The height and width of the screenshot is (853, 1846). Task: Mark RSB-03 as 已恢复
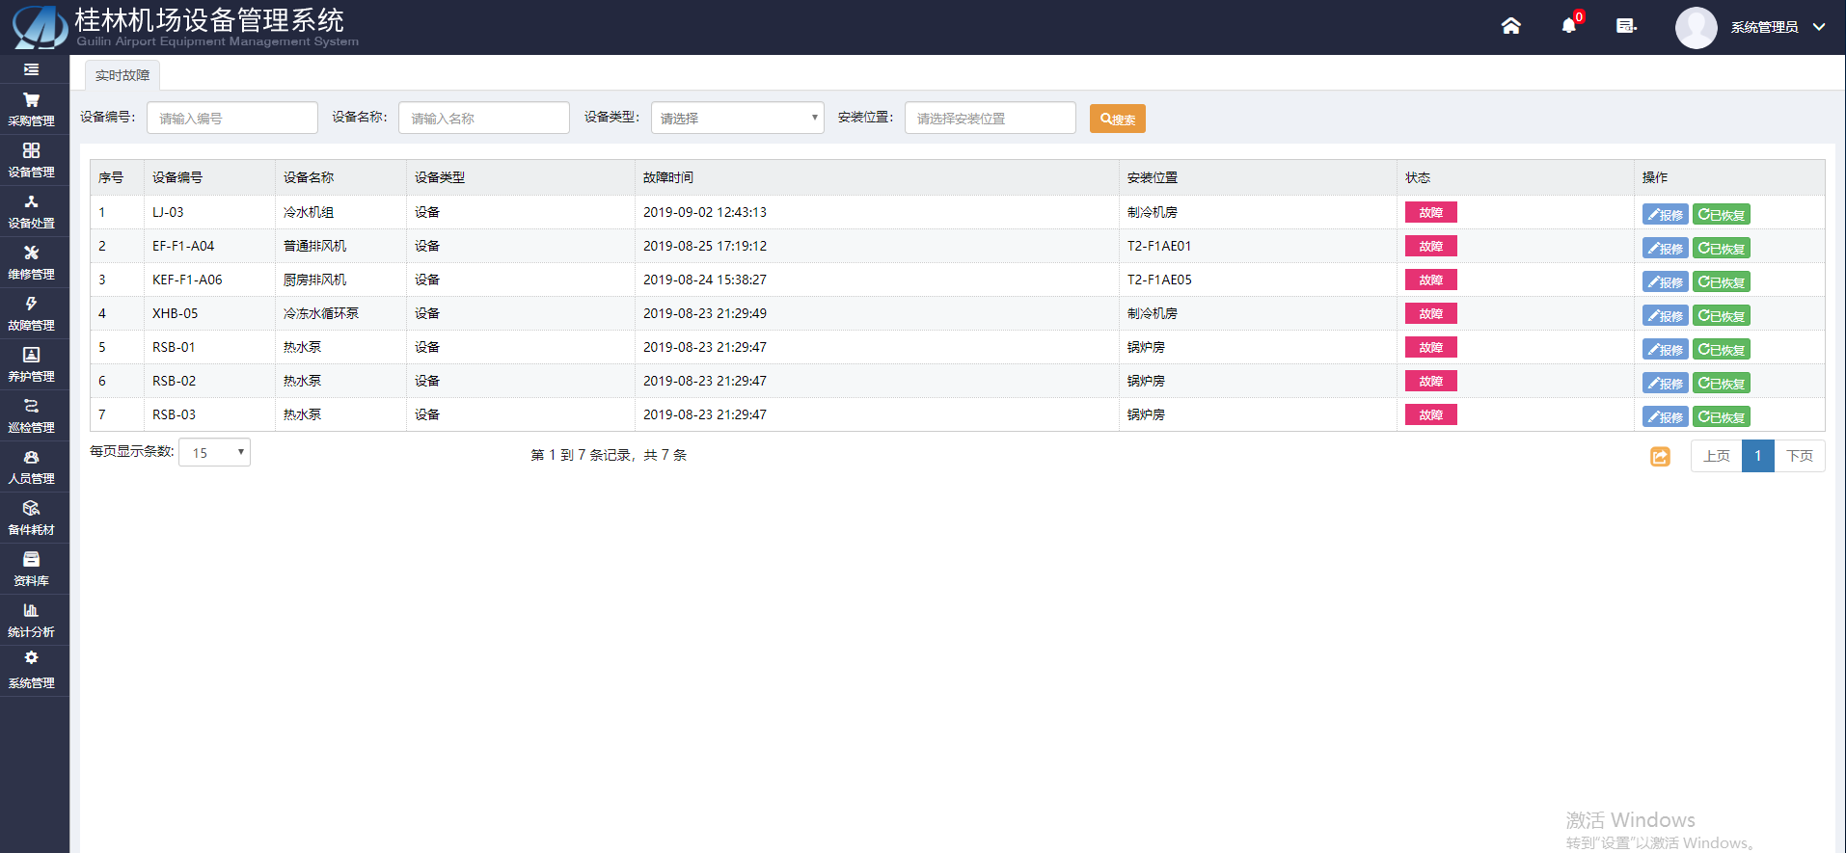coord(1721,417)
